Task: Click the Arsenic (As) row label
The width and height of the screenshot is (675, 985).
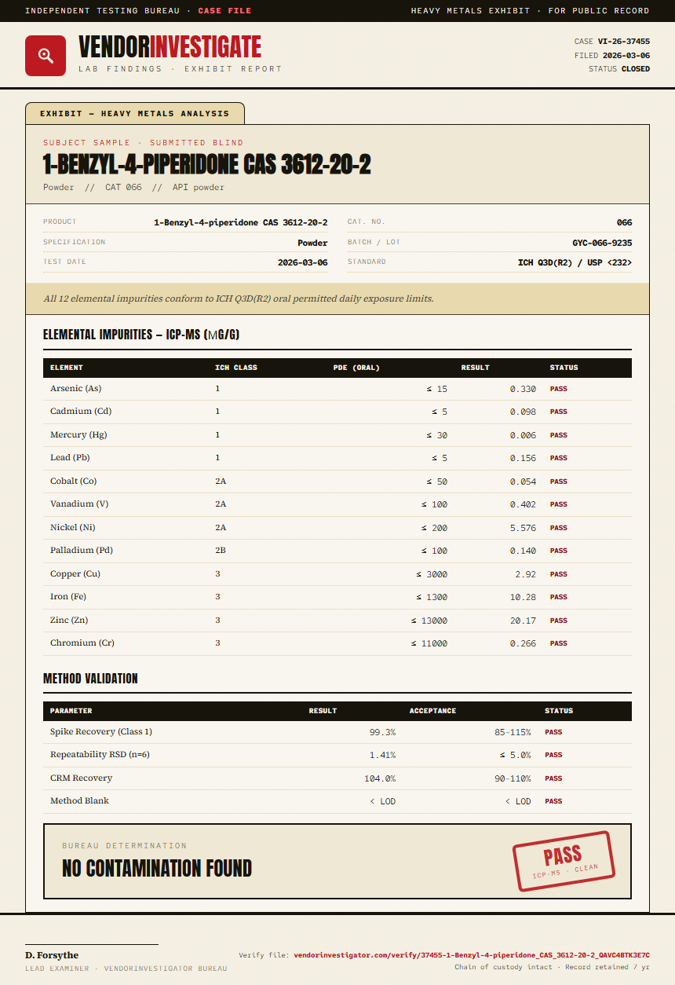Action: (x=75, y=389)
